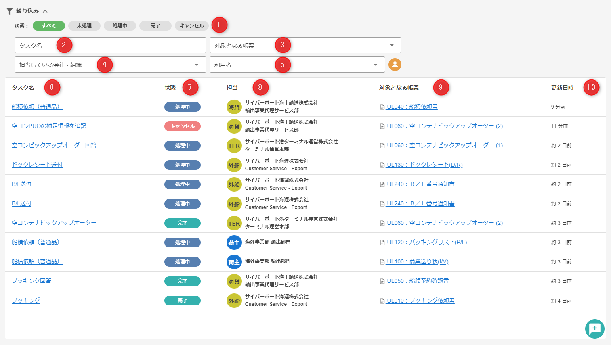The height and width of the screenshot is (345, 611).
Task: Select the すべて status filter chip
Action: click(48, 26)
